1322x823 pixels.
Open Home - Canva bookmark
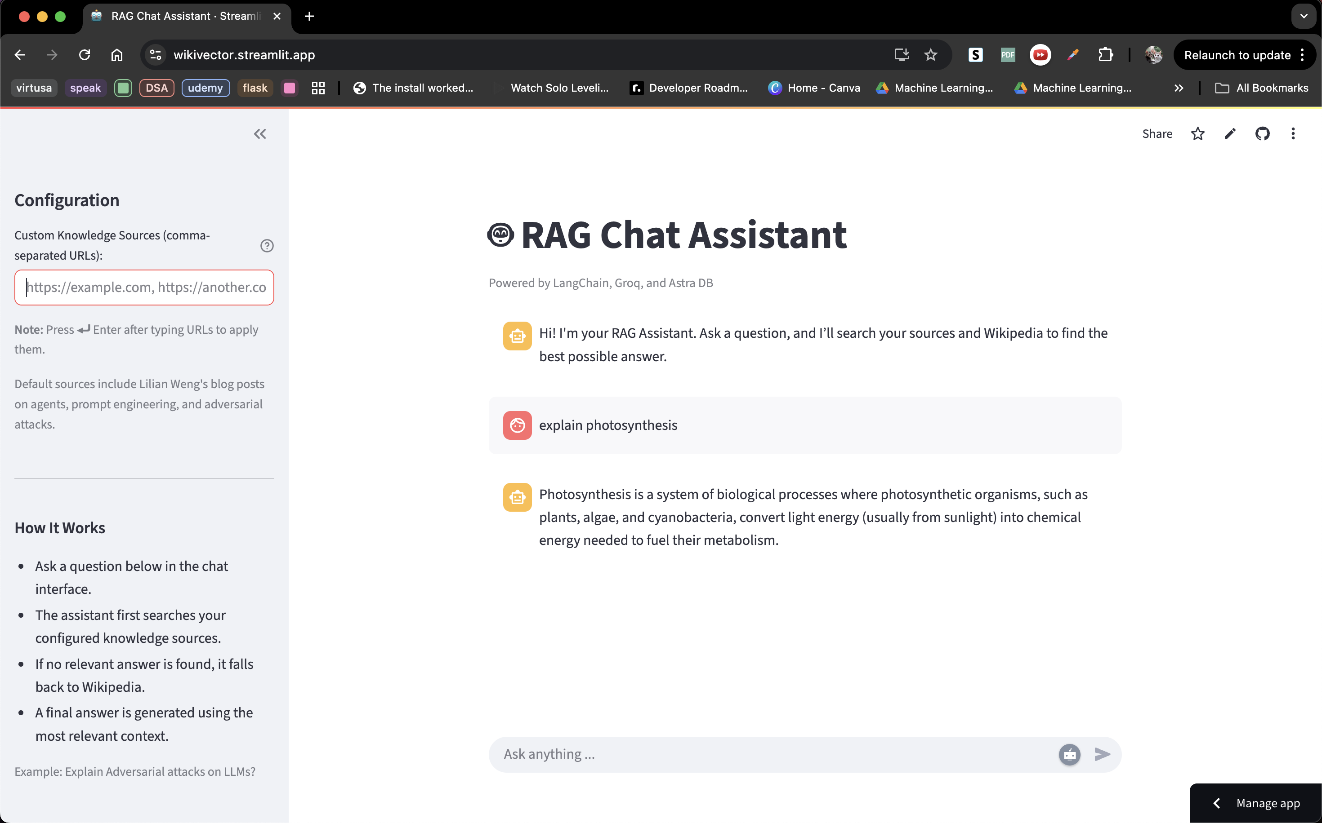click(814, 88)
